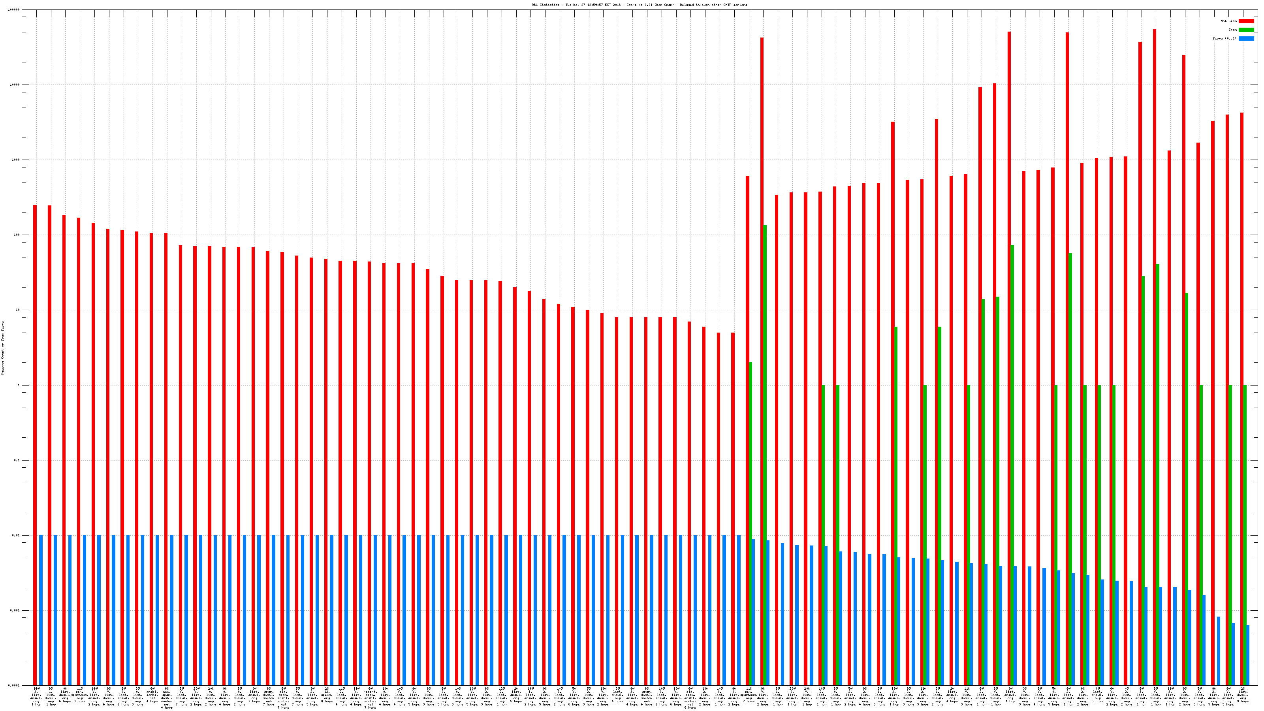The height and width of the screenshot is (711, 1264).
Task: Click the 'new.spam.dnsbl.sorbs.net 4 hops' x-axis label
Action: tap(167, 698)
